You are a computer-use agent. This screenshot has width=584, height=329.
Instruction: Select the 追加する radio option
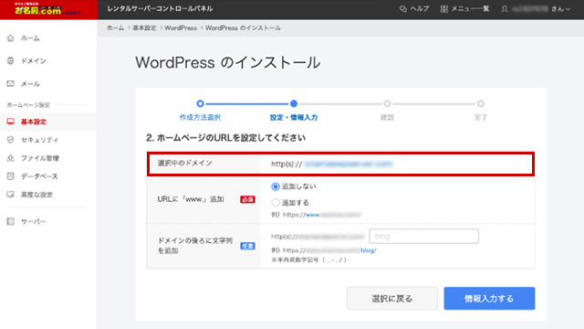pos(276,203)
